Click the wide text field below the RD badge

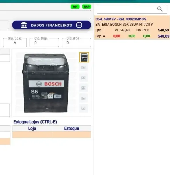pos(45,15)
